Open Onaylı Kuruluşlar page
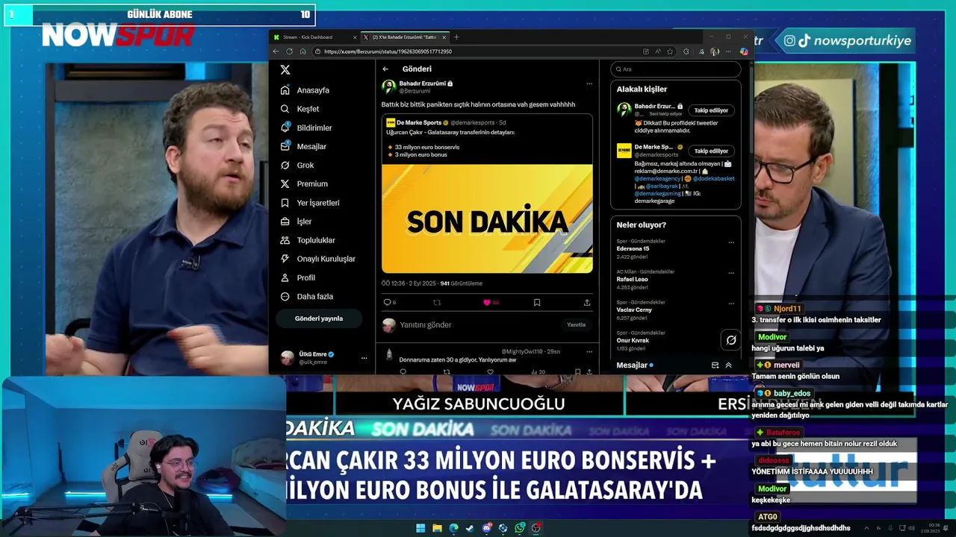This screenshot has width=956, height=537. (317, 259)
